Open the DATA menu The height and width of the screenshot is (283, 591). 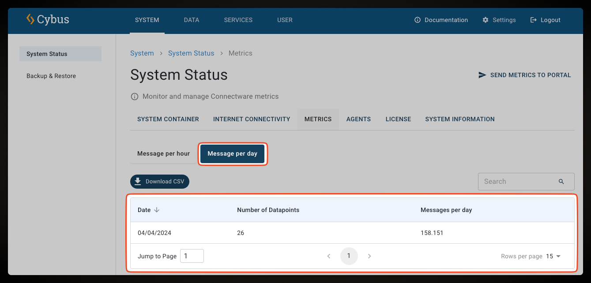coord(191,20)
